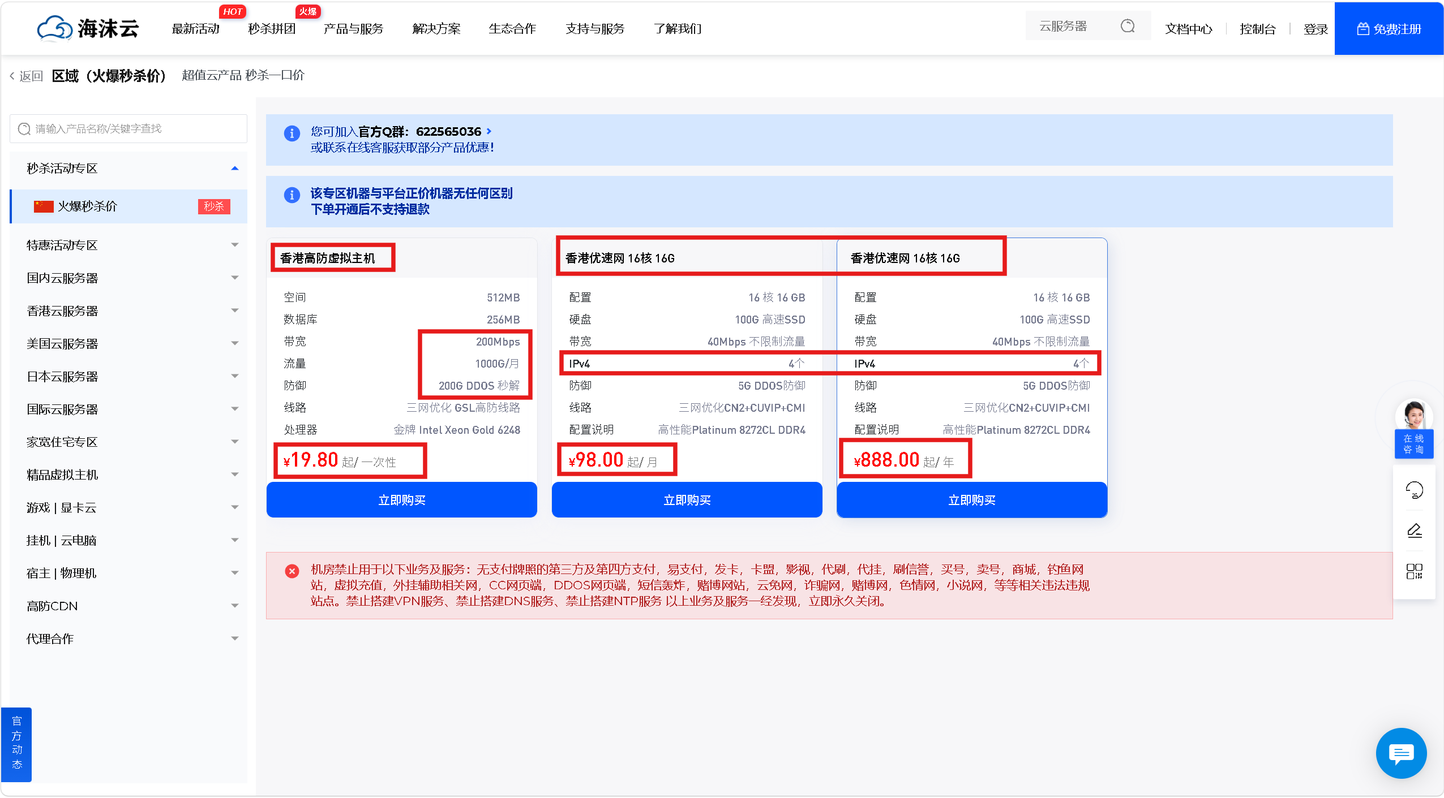
Task: Open the 控制台 link
Action: coord(1258,29)
